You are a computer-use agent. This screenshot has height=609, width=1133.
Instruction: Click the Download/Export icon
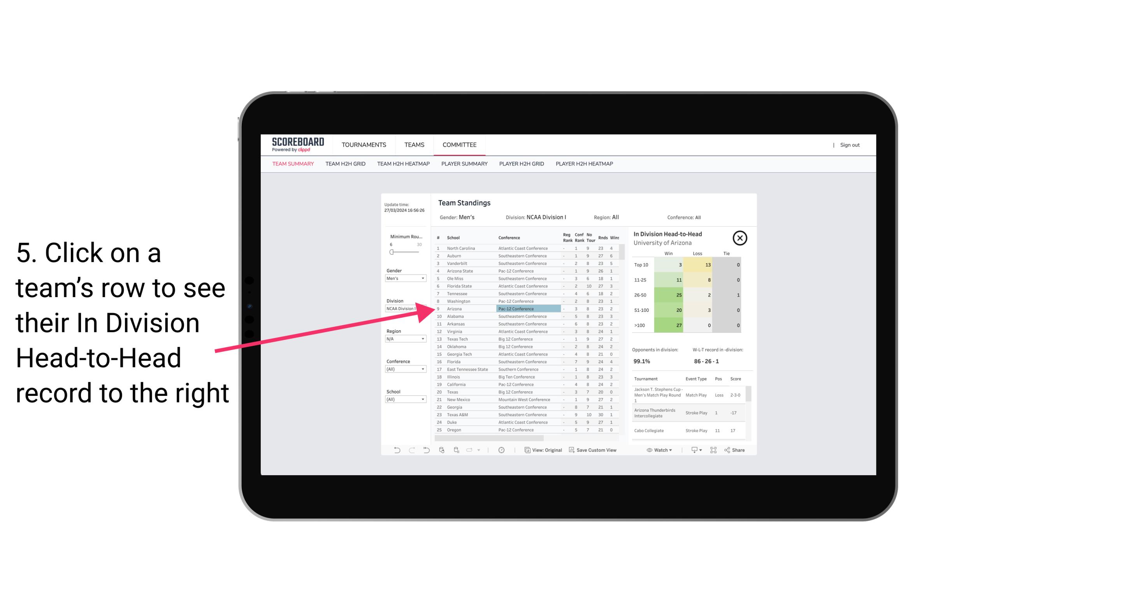click(693, 450)
